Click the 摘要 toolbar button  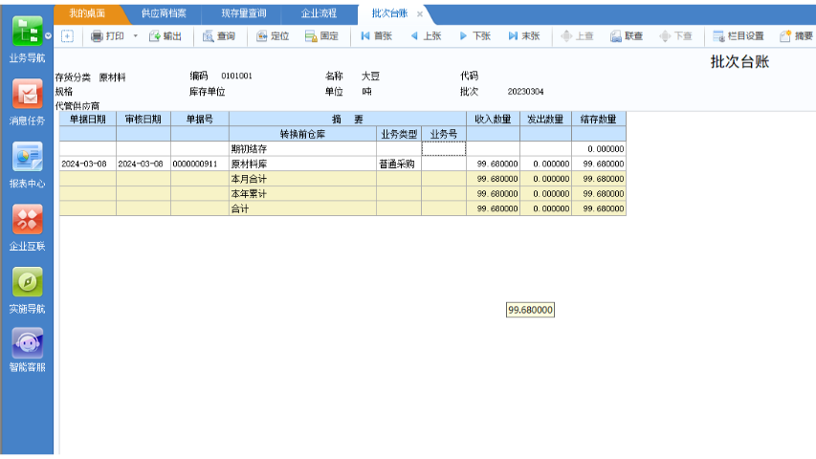click(796, 36)
